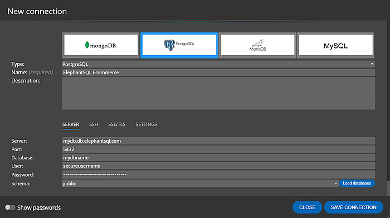Select the mongoDB connection type tile
Viewport: 390px width, 218px height.
point(101,45)
